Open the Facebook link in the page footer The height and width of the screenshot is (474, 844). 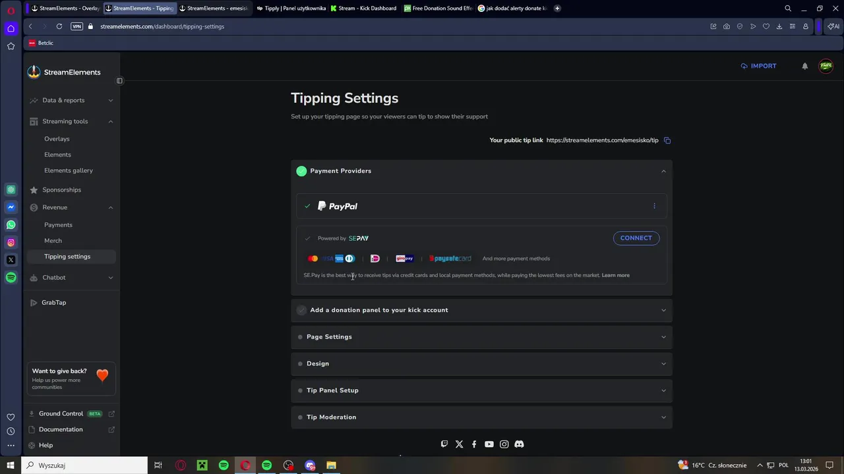click(x=474, y=444)
